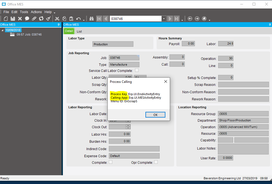Open the Edit menu
The image size is (272, 184).
pyautogui.click(x=14, y=12)
